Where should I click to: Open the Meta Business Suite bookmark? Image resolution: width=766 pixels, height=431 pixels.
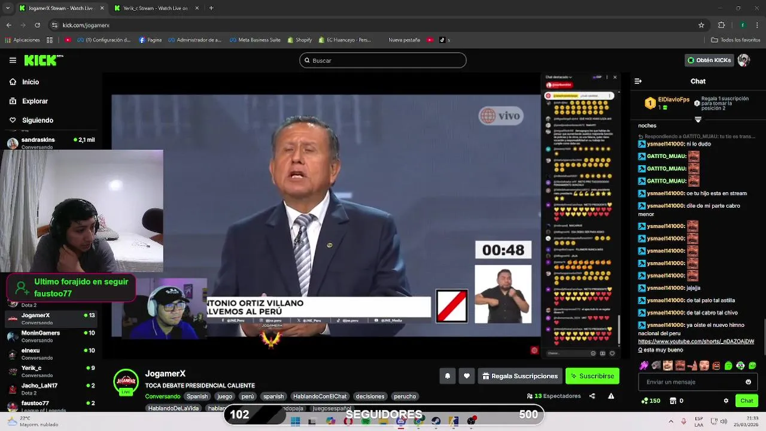coord(255,40)
